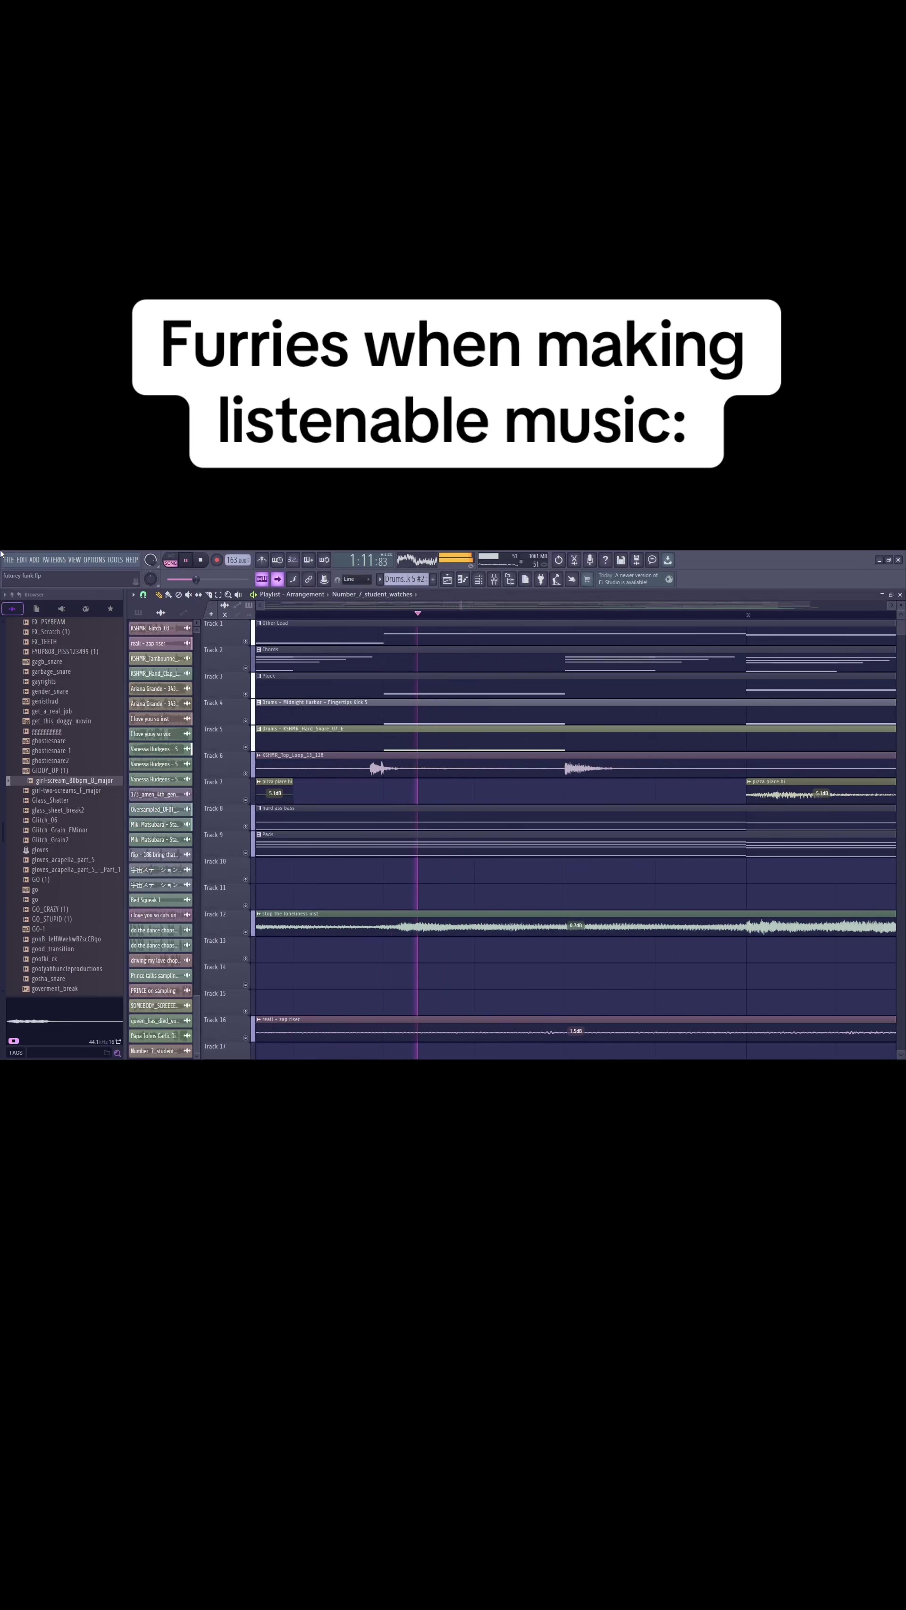Open the metronome icon in toolbar
The image size is (906, 1610).
(262, 560)
